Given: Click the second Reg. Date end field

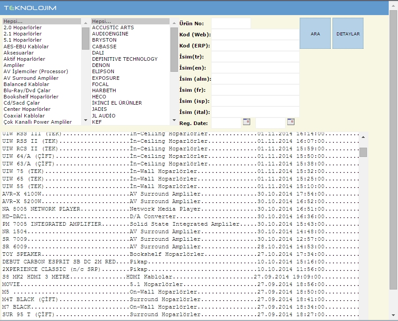Looking at the screenshot, I should coord(270,123).
